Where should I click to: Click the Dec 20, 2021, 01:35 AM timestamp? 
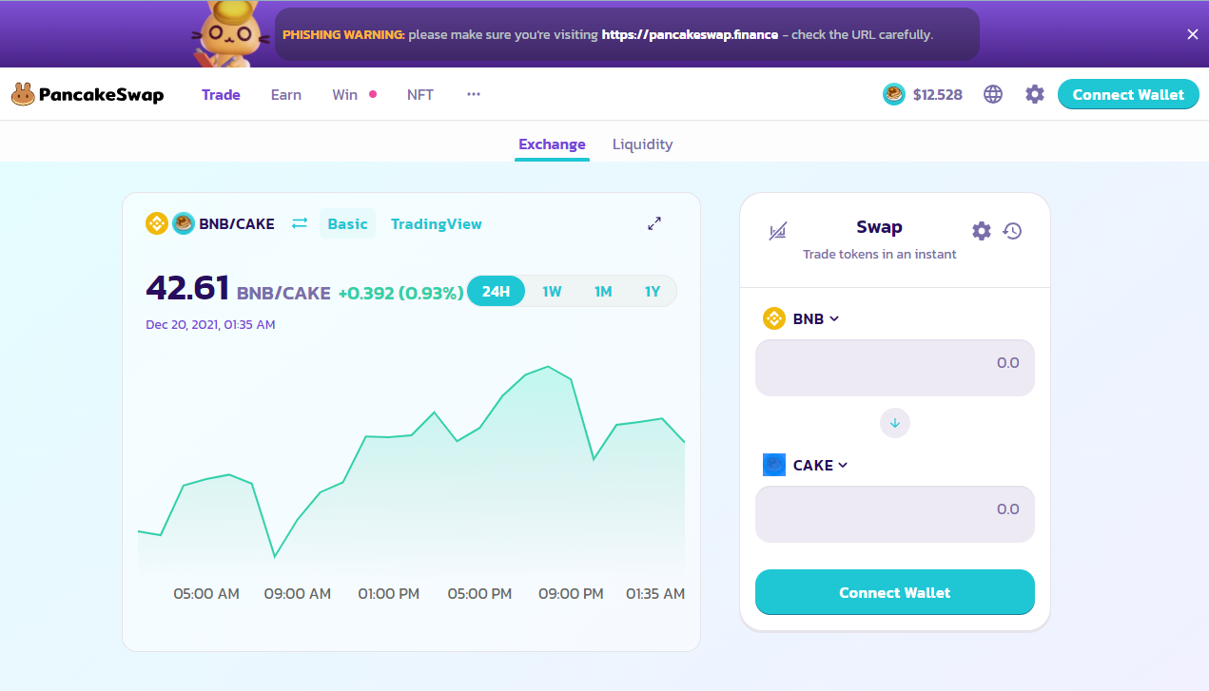coord(210,325)
